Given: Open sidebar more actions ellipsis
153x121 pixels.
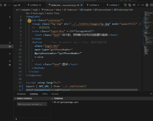Looking at the screenshot, I should point(10,5).
